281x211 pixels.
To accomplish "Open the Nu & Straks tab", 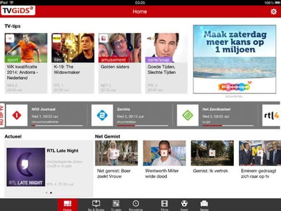I will 96,205.
